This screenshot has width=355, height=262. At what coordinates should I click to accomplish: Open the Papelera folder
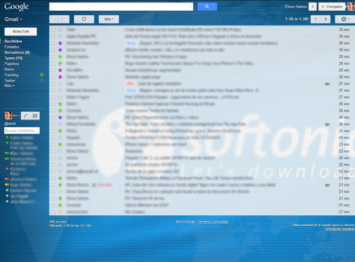click(x=12, y=63)
